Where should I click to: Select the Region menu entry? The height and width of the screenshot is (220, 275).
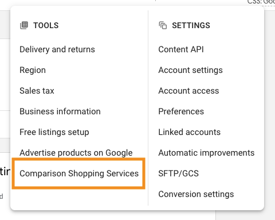click(33, 70)
